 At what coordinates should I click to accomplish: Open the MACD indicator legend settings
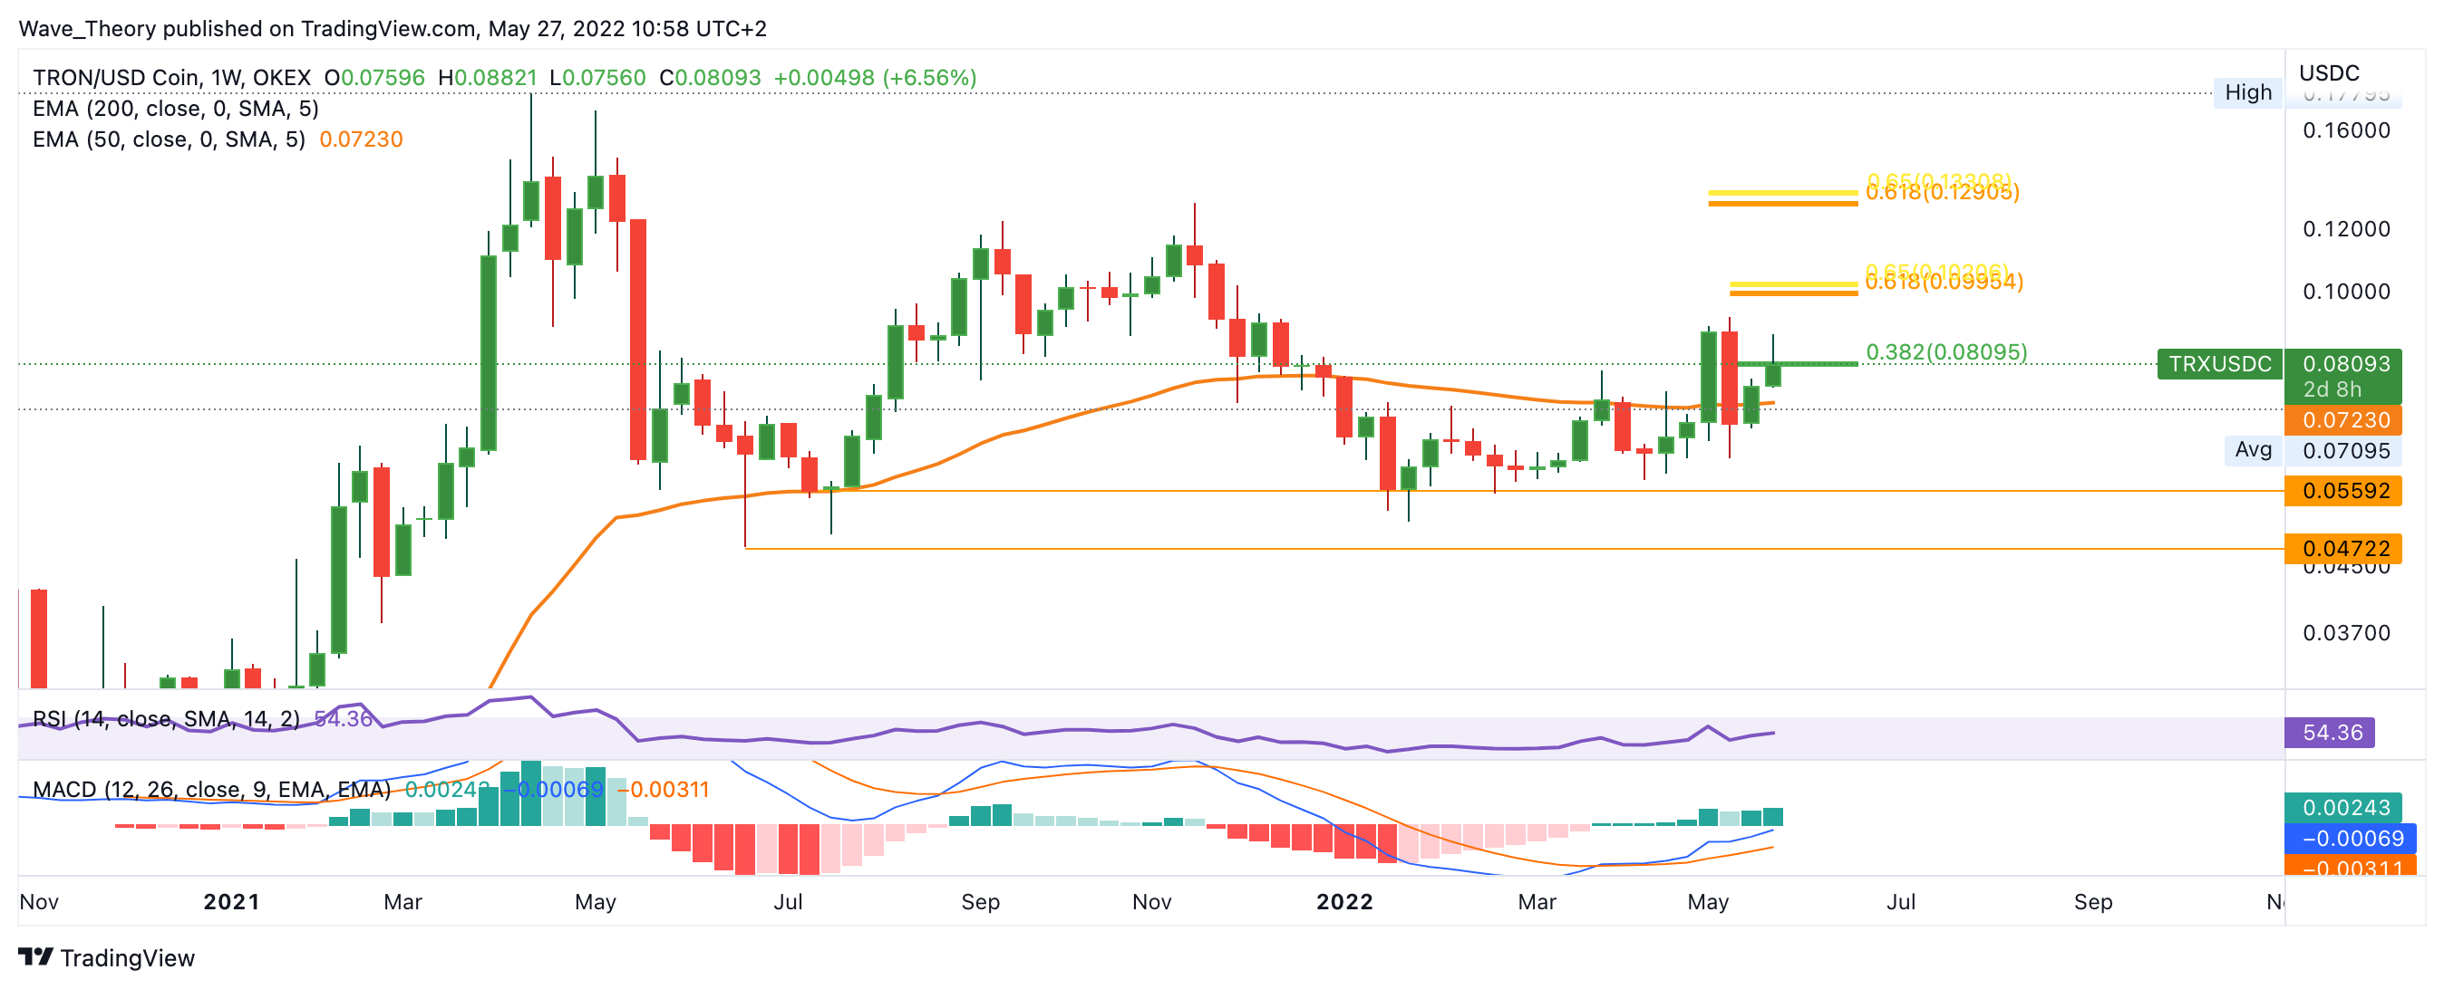(210, 790)
